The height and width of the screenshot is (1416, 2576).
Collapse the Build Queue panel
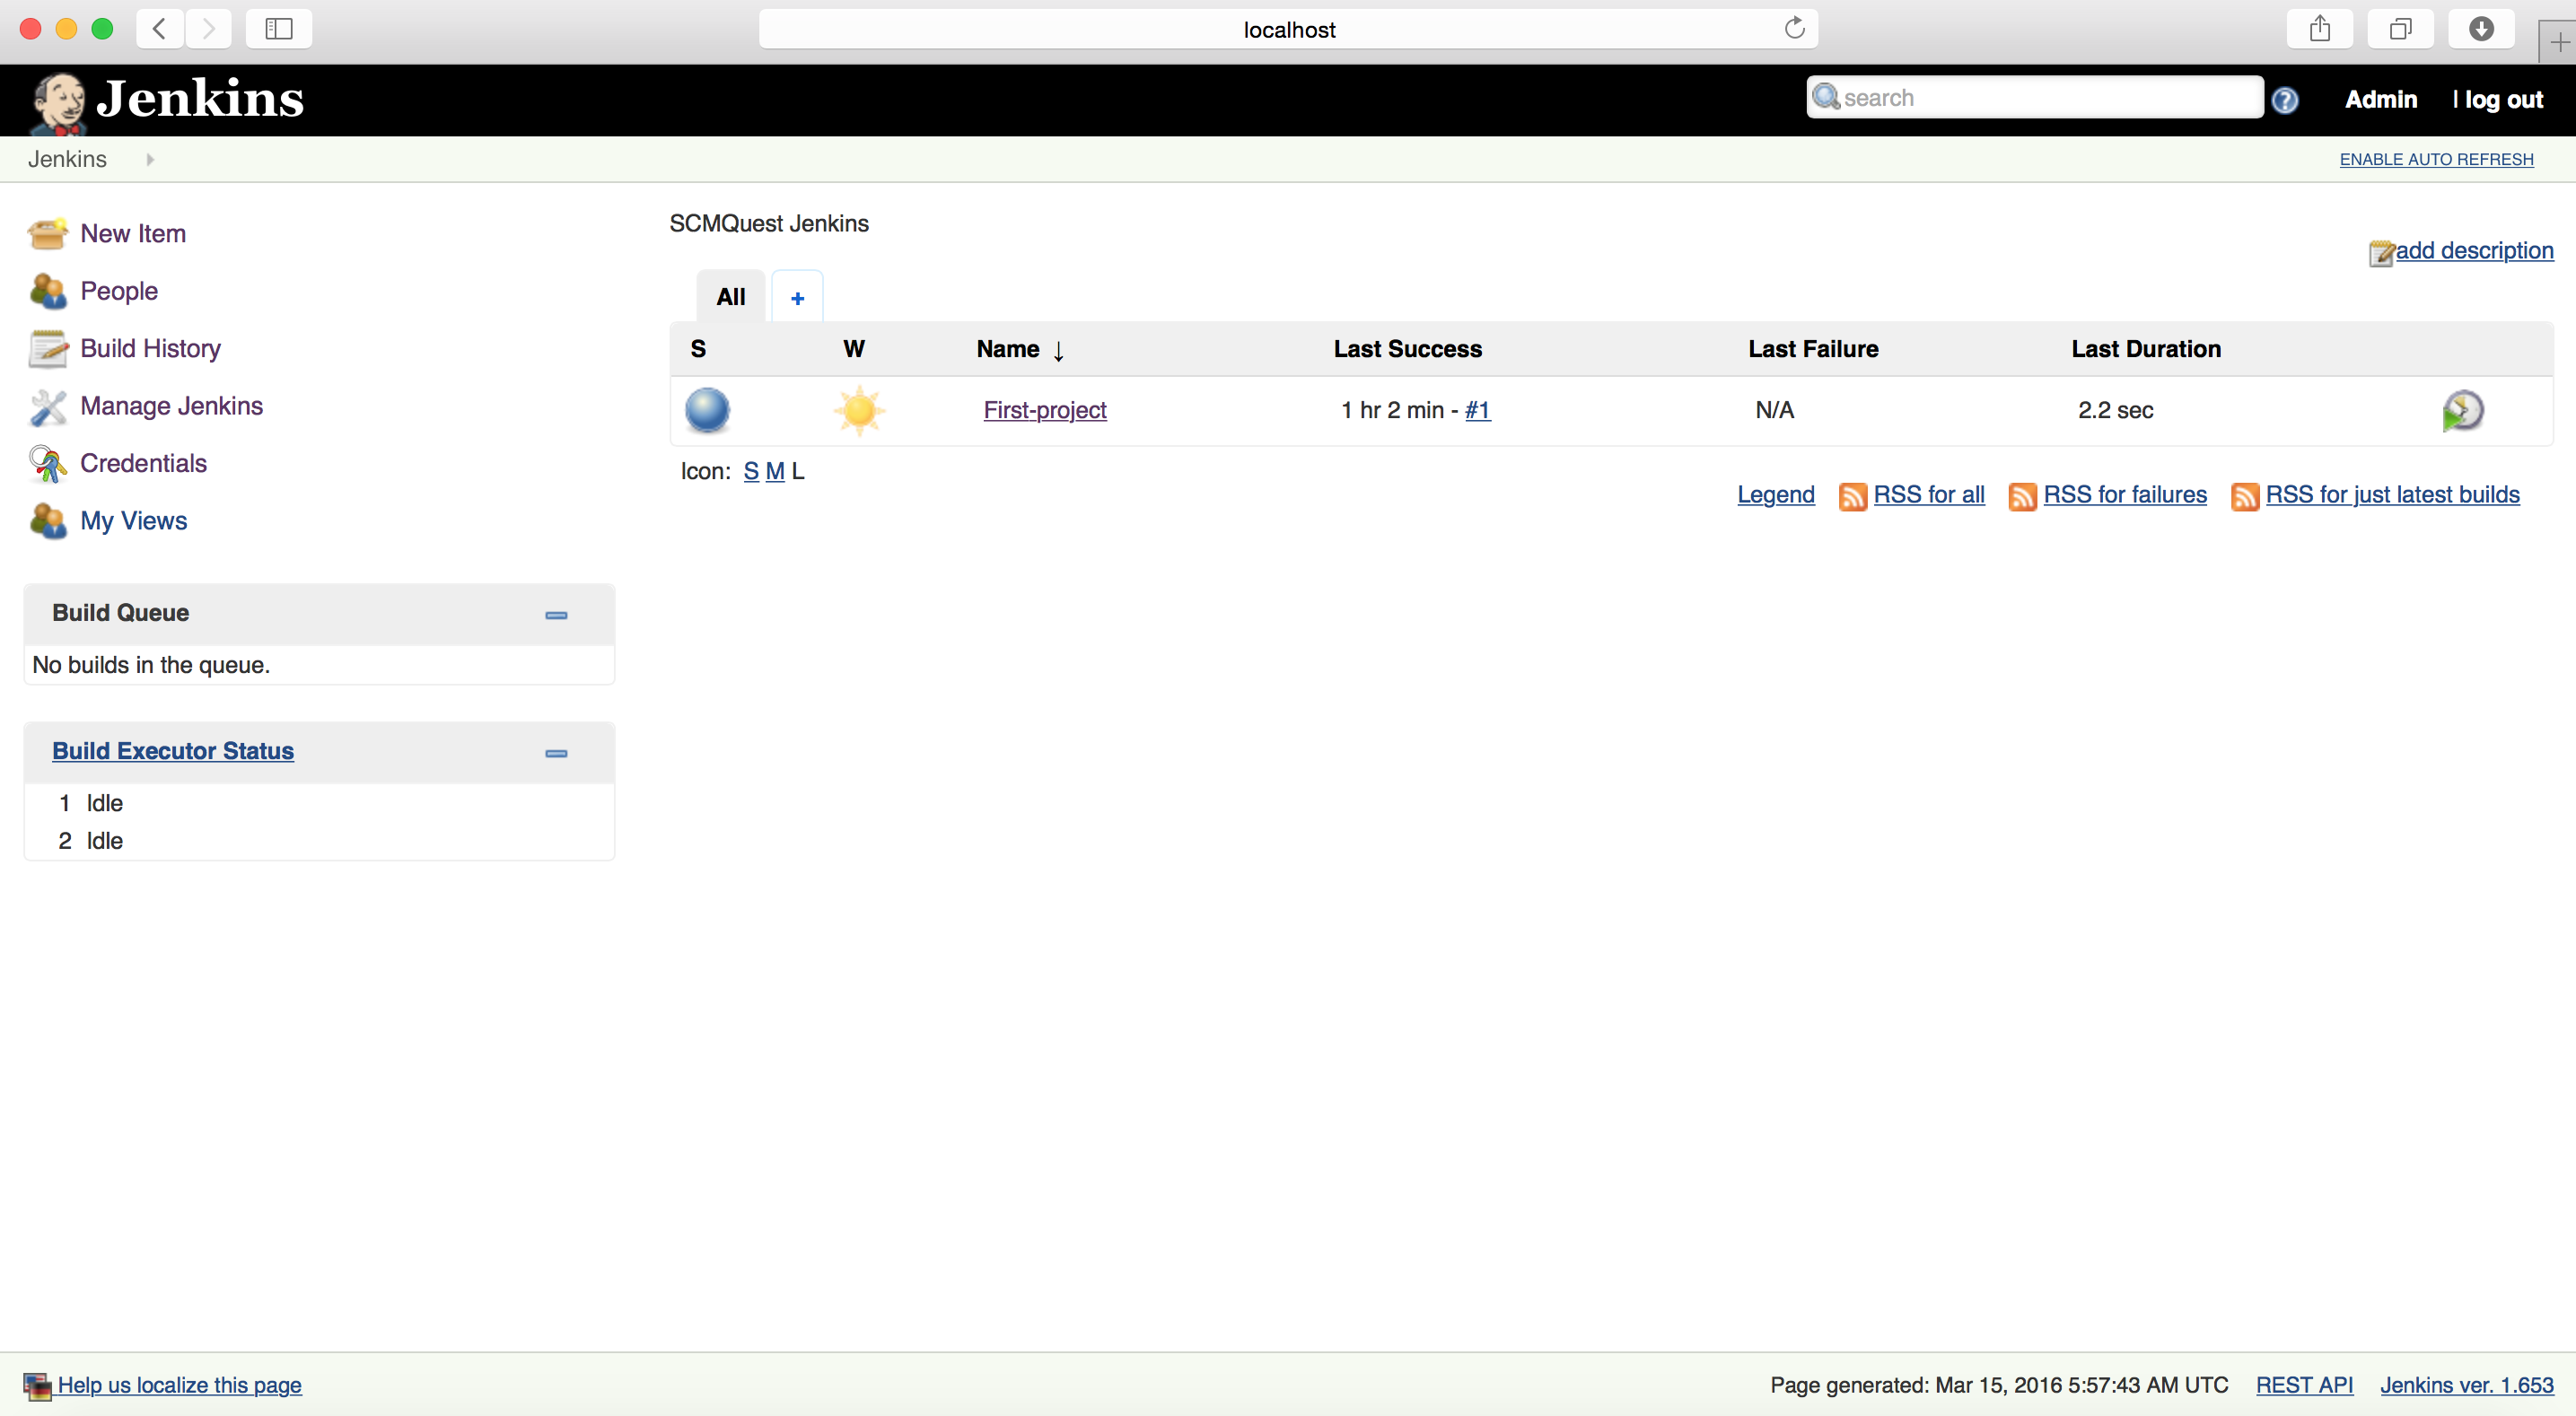pos(556,614)
